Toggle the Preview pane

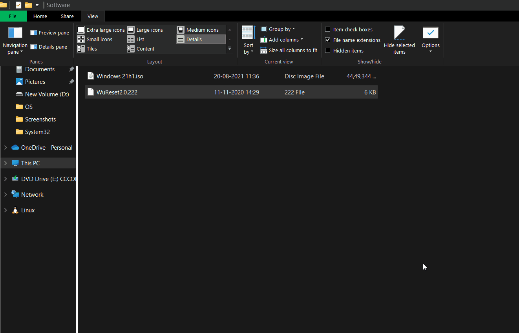point(49,33)
